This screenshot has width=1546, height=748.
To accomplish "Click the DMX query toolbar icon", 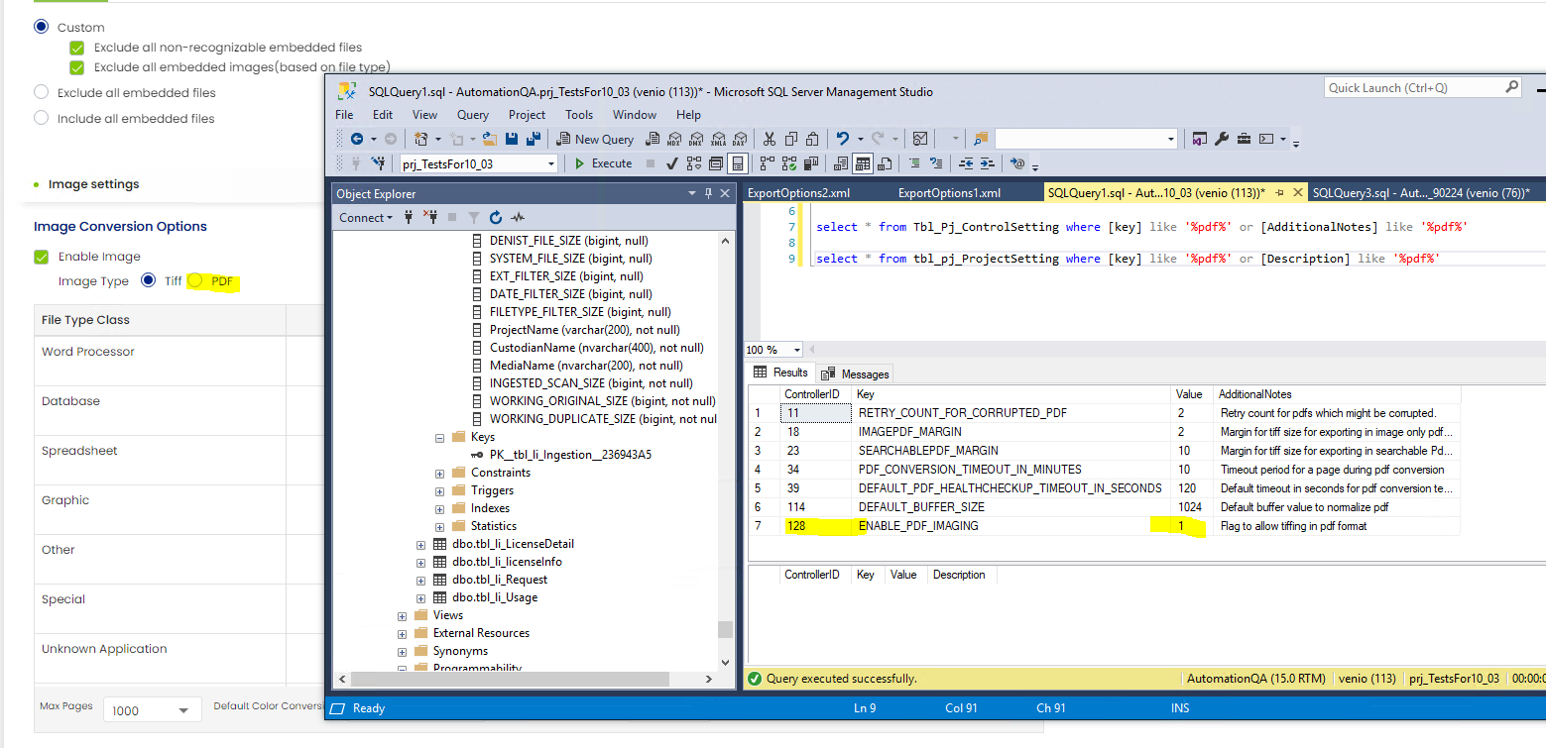I will pyautogui.click(x=696, y=140).
